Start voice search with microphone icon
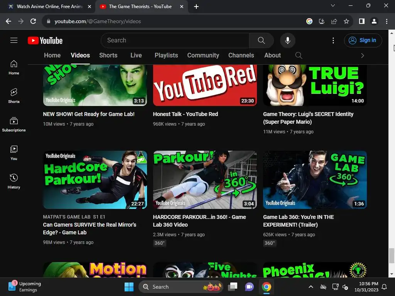This screenshot has height=296, width=395. pos(287,40)
